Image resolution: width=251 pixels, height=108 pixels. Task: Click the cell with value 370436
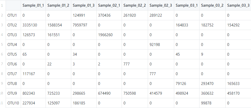109,15
